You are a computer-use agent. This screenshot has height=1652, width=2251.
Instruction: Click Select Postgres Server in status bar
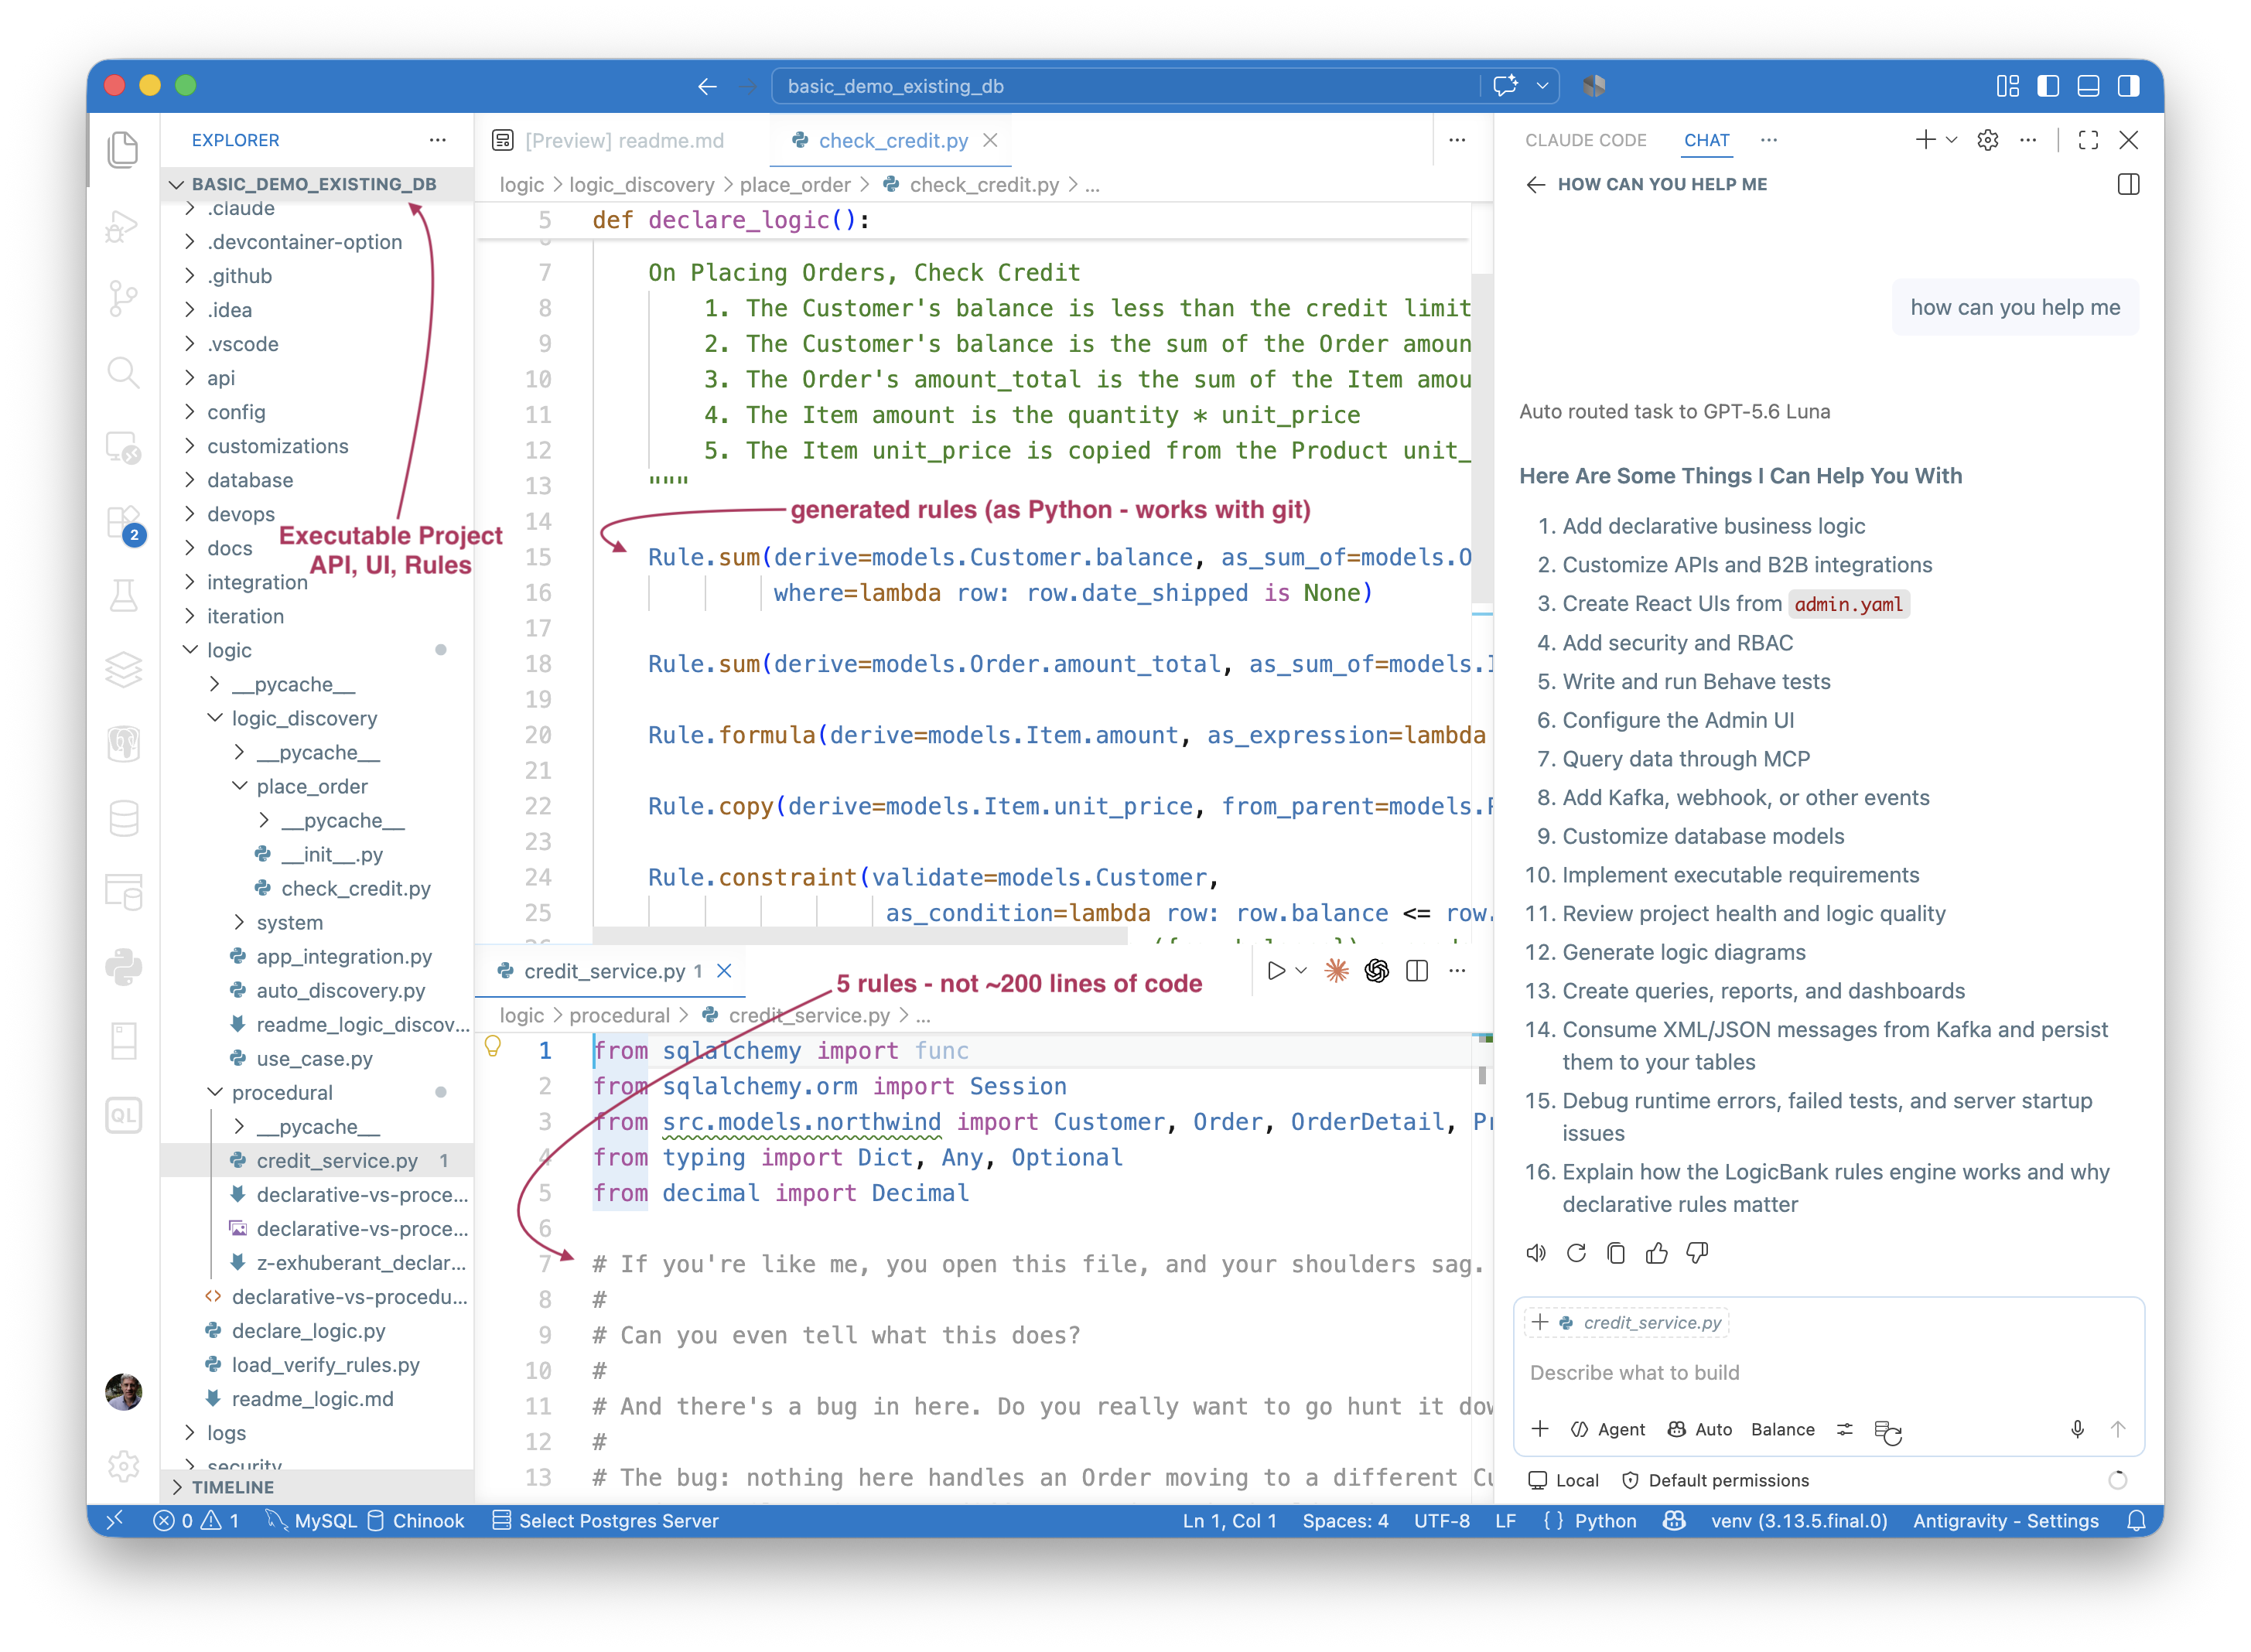click(x=606, y=1521)
